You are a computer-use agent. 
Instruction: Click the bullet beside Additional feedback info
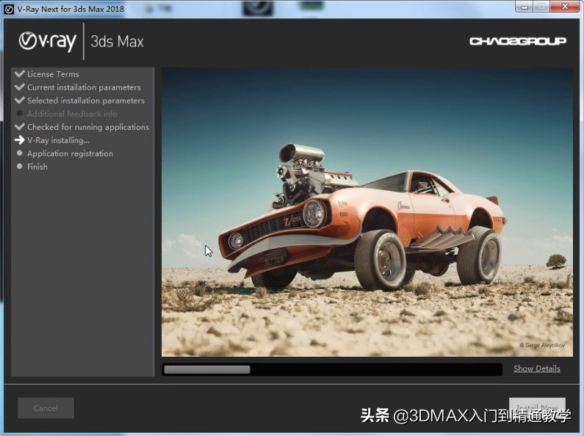[19, 113]
